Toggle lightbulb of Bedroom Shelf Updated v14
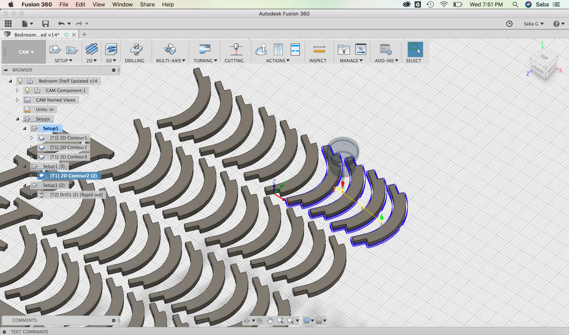 coord(20,81)
